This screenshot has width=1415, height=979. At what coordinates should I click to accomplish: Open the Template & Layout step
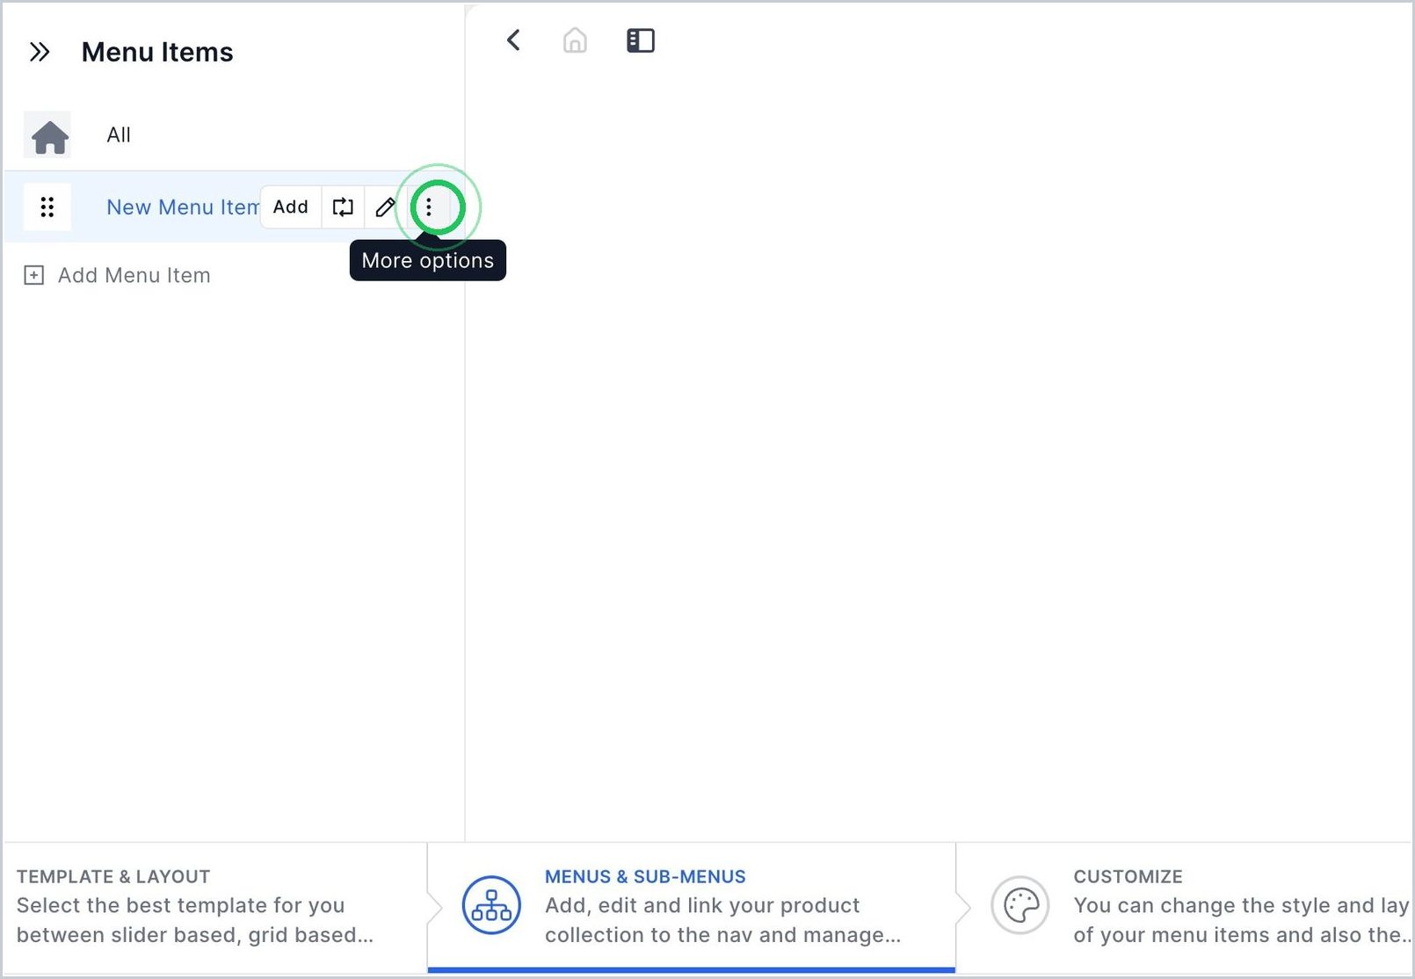(x=215, y=906)
